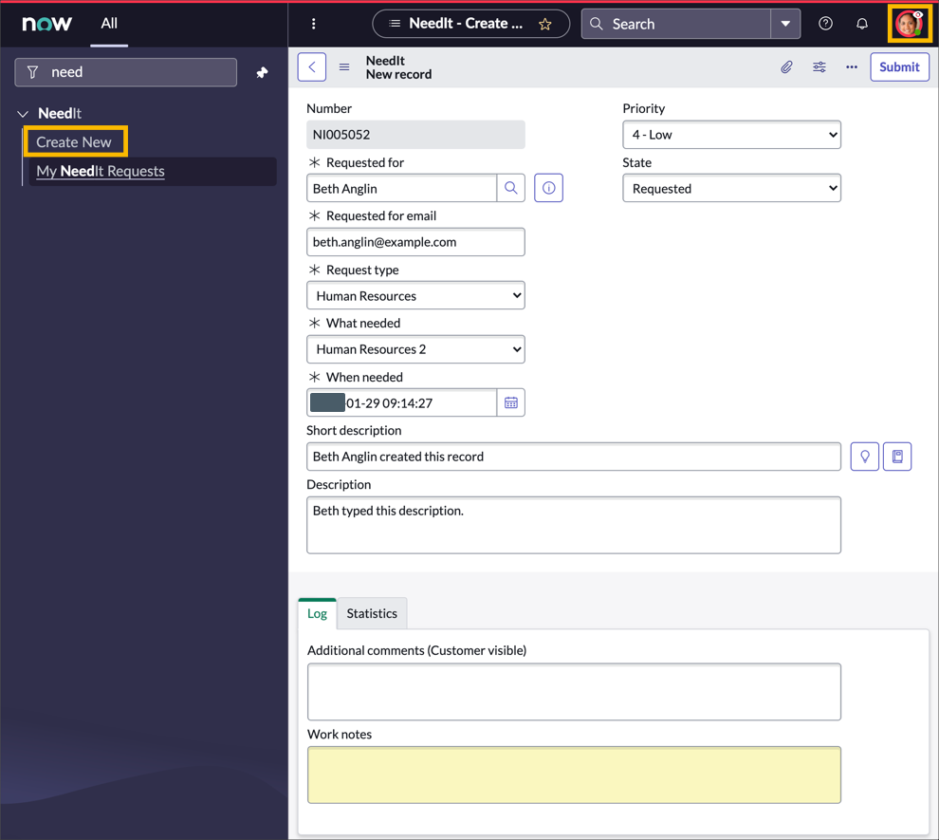939x840 pixels.
Task: Click the back arrow in the record header
Action: pos(312,66)
